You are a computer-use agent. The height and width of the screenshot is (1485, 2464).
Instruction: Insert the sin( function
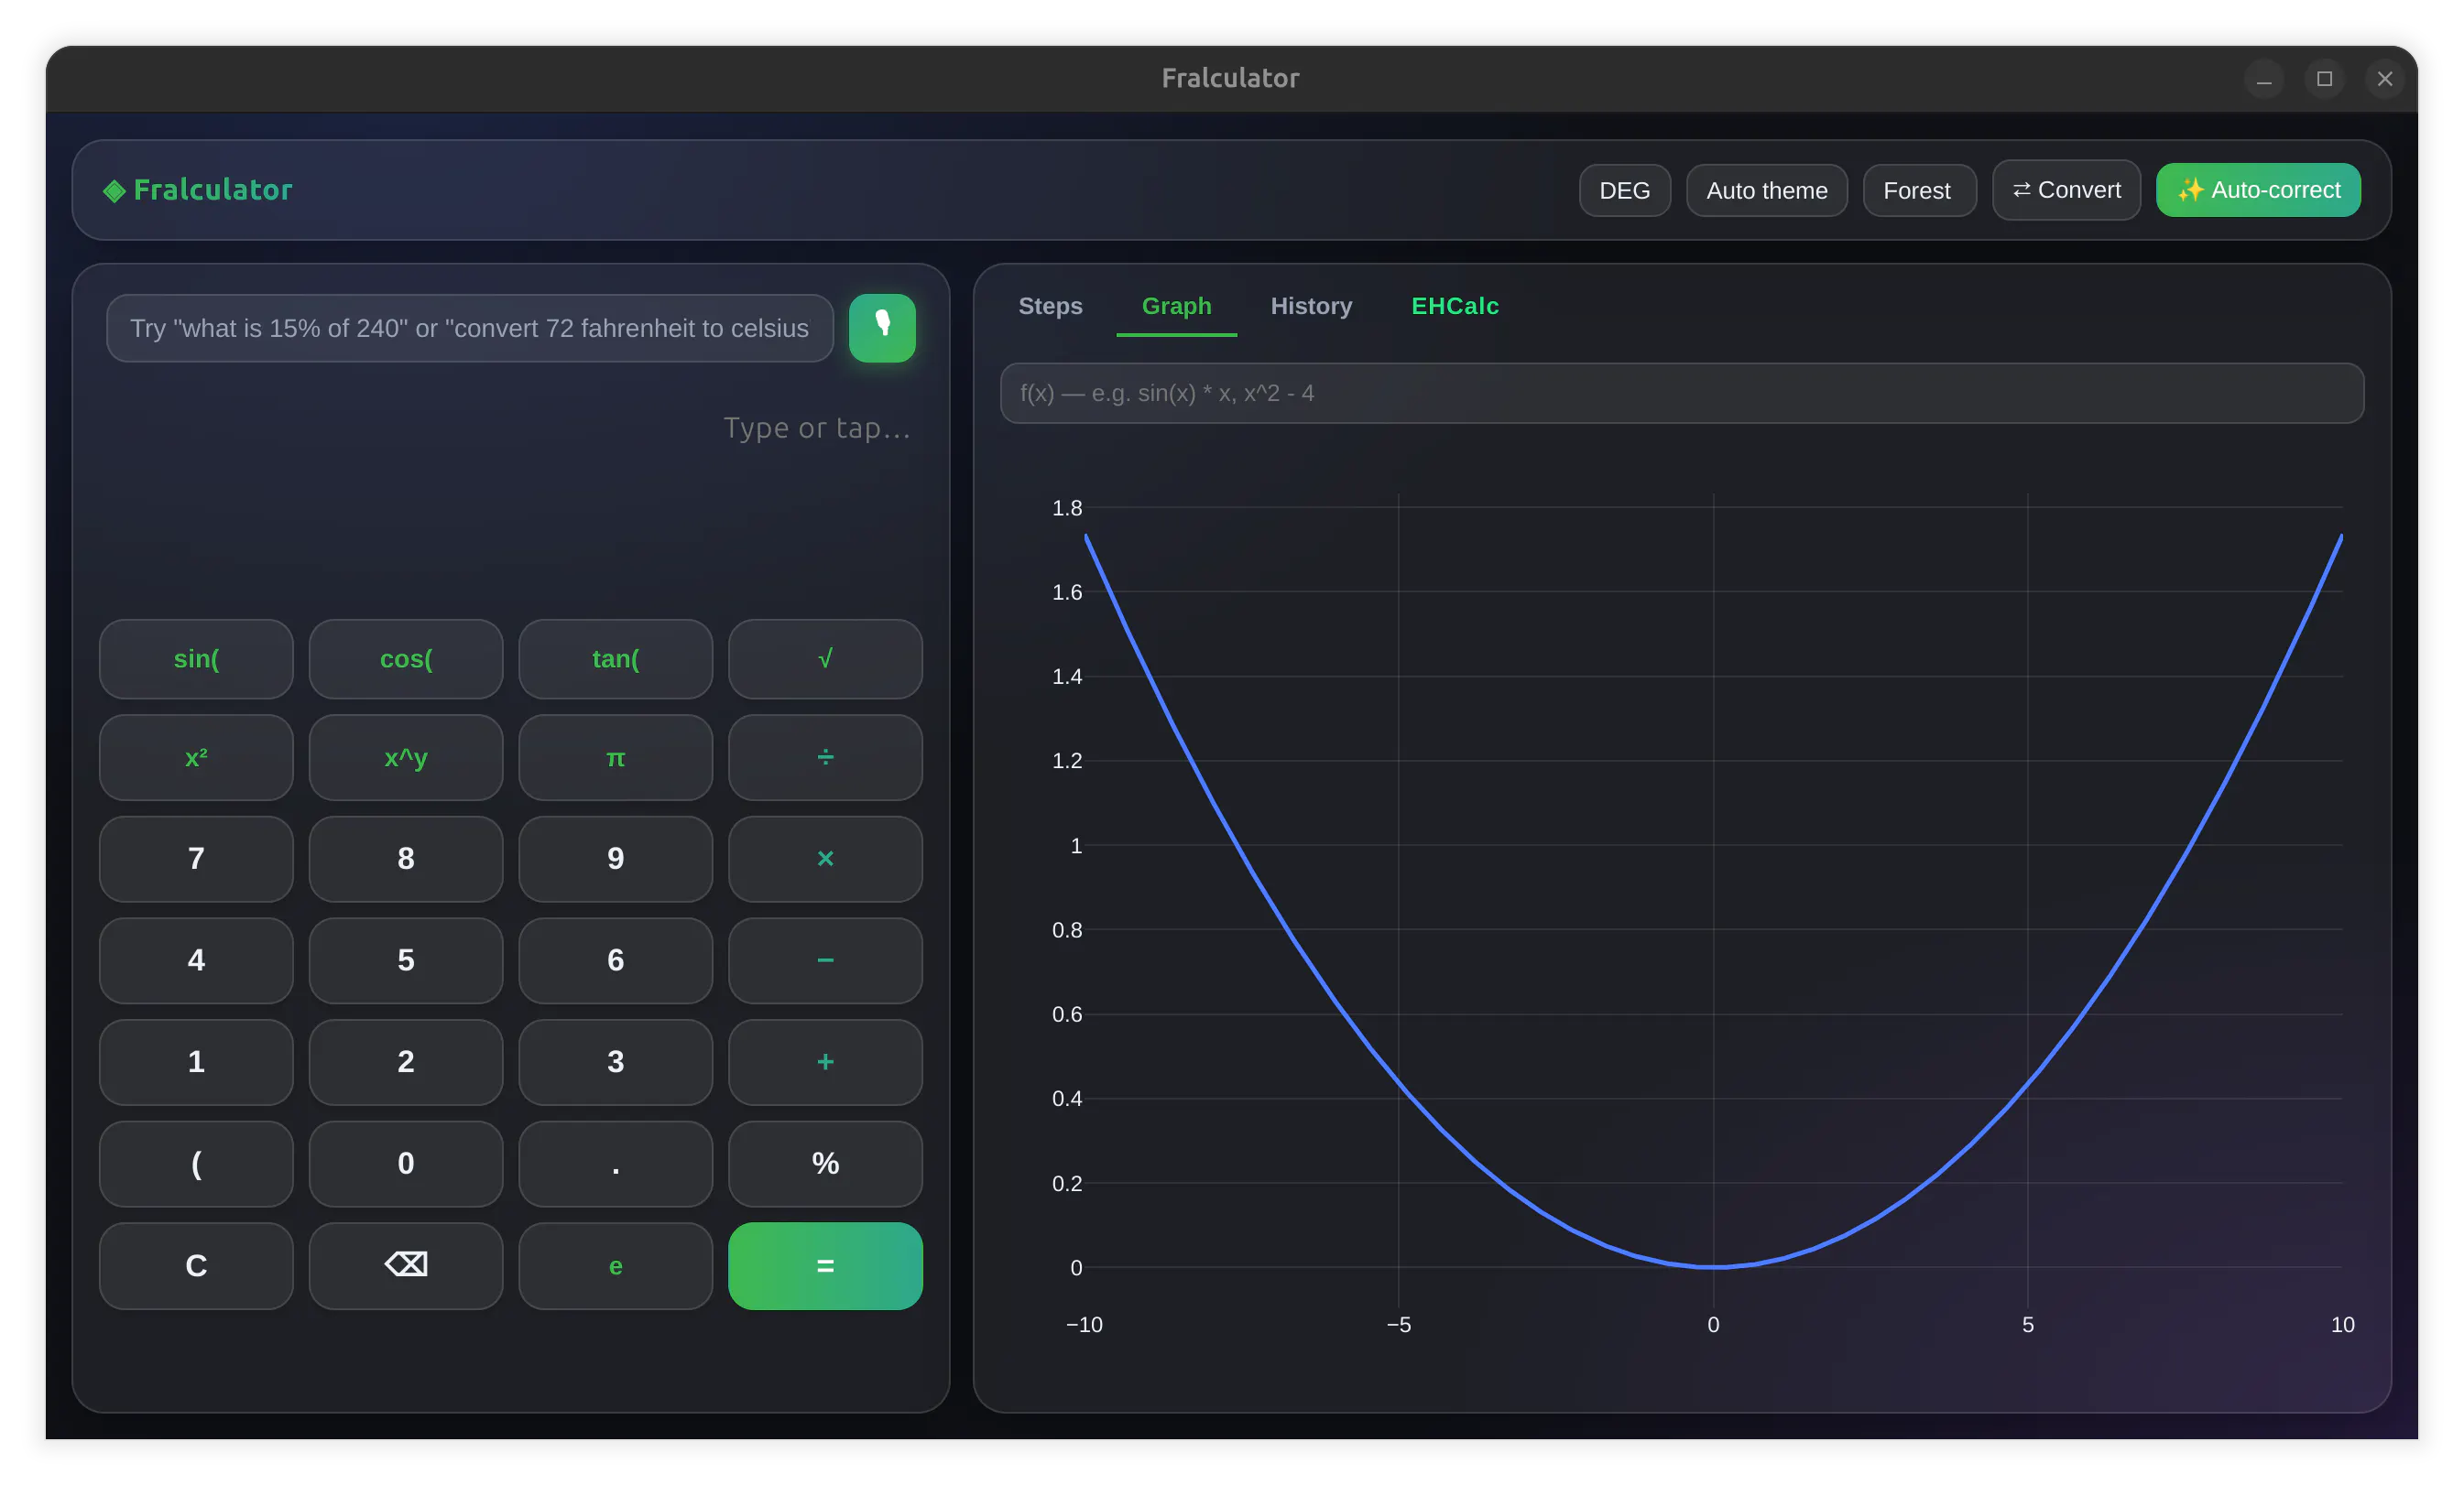pyautogui.click(x=196, y=658)
